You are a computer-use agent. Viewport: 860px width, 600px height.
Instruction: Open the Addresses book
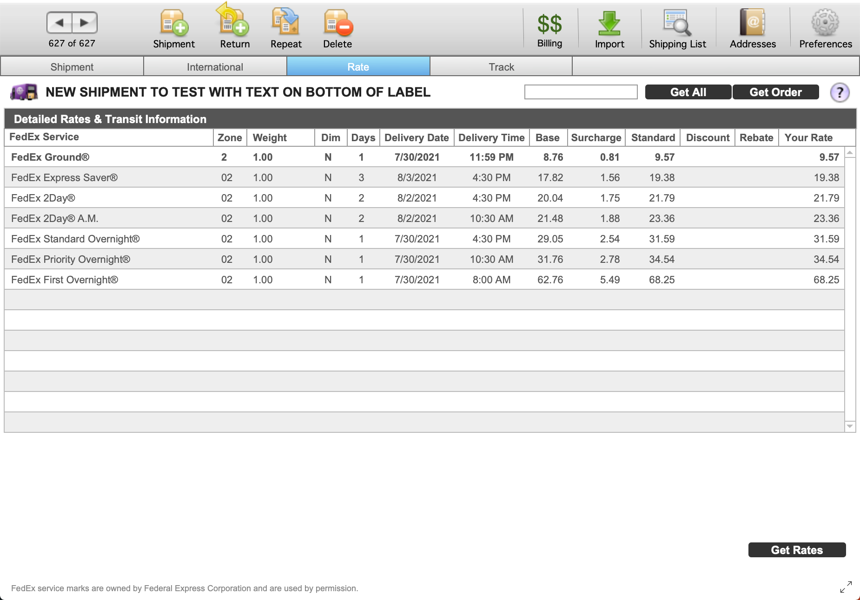[753, 30]
